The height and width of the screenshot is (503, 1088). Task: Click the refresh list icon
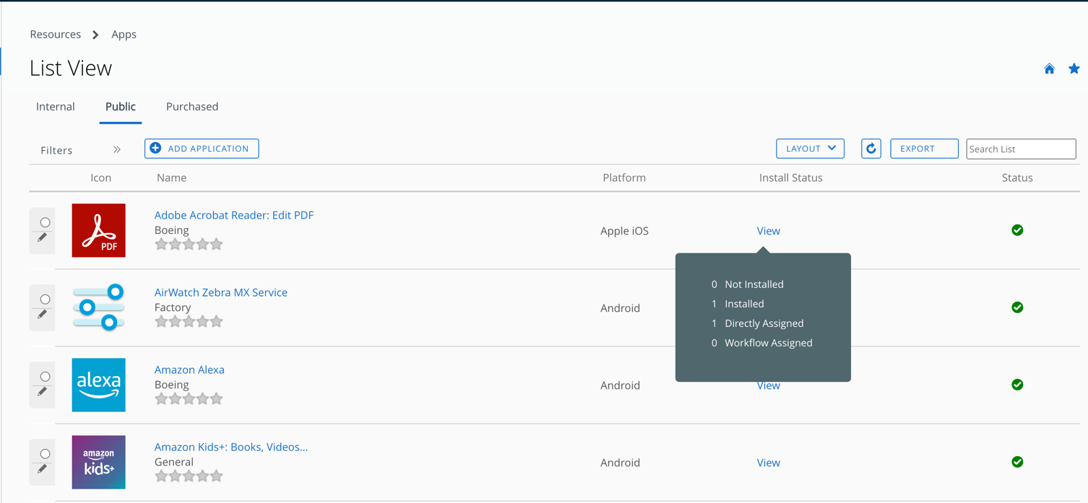(x=871, y=149)
